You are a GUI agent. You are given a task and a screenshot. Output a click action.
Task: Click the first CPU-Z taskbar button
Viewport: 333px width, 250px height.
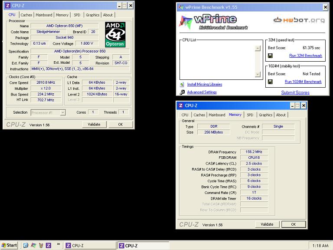(90, 246)
